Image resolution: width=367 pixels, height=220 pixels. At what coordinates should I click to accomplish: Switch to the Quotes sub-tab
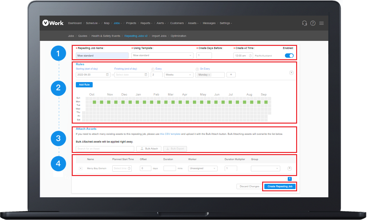click(x=83, y=36)
